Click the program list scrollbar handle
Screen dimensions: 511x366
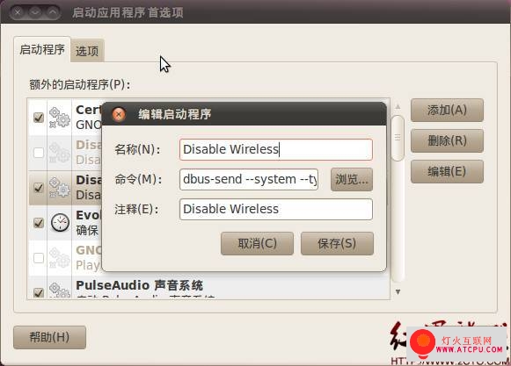tap(398, 138)
